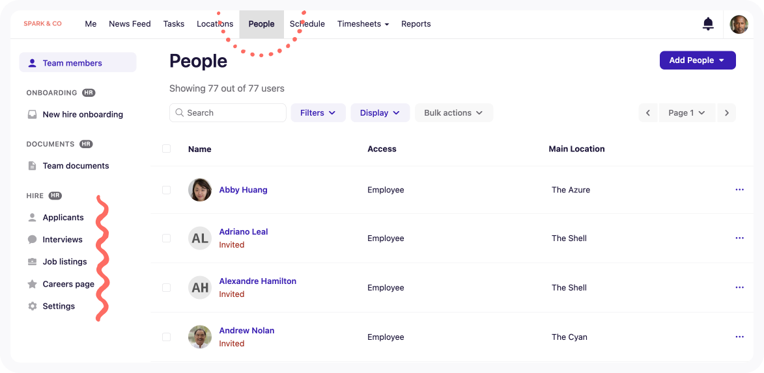
Task: Open the Timesheets menu
Action: point(363,24)
